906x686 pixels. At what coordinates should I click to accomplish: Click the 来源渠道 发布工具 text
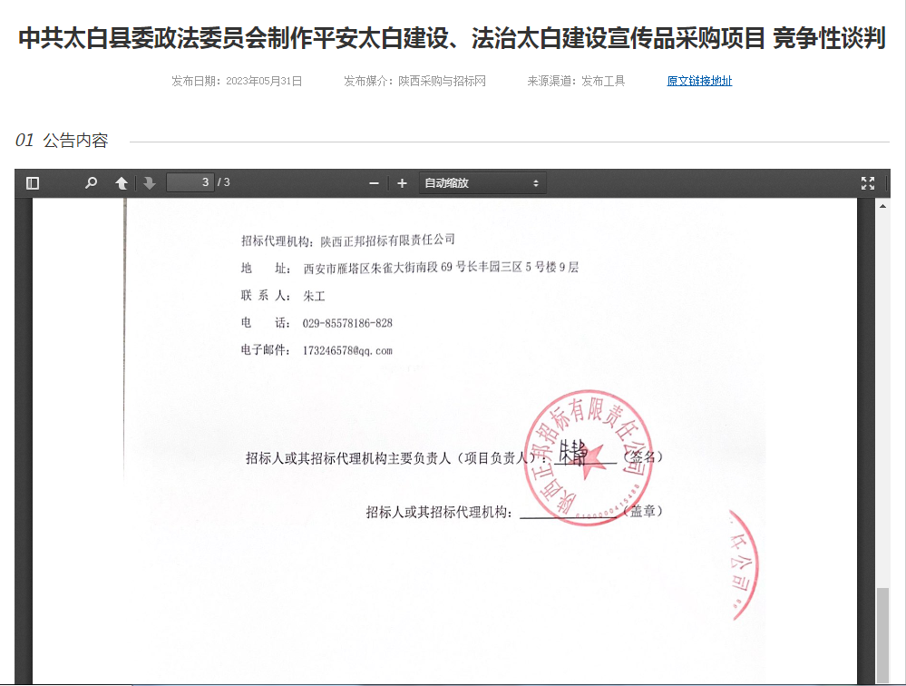[576, 81]
